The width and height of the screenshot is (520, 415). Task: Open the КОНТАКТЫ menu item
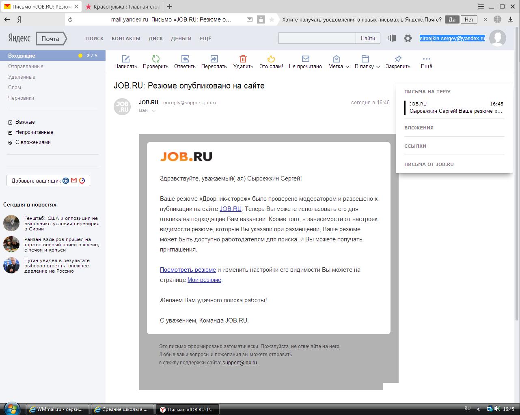tap(126, 39)
